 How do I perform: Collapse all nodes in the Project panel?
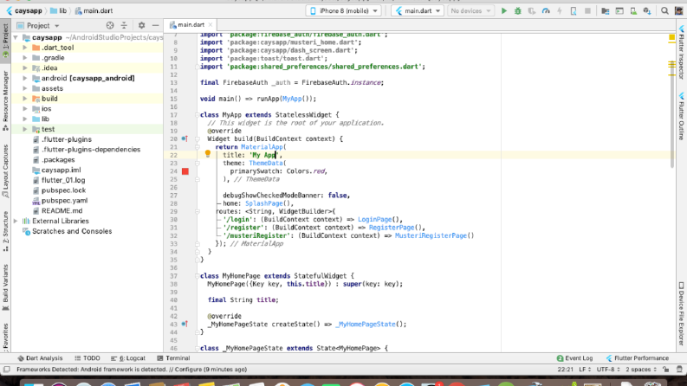(x=124, y=25)
